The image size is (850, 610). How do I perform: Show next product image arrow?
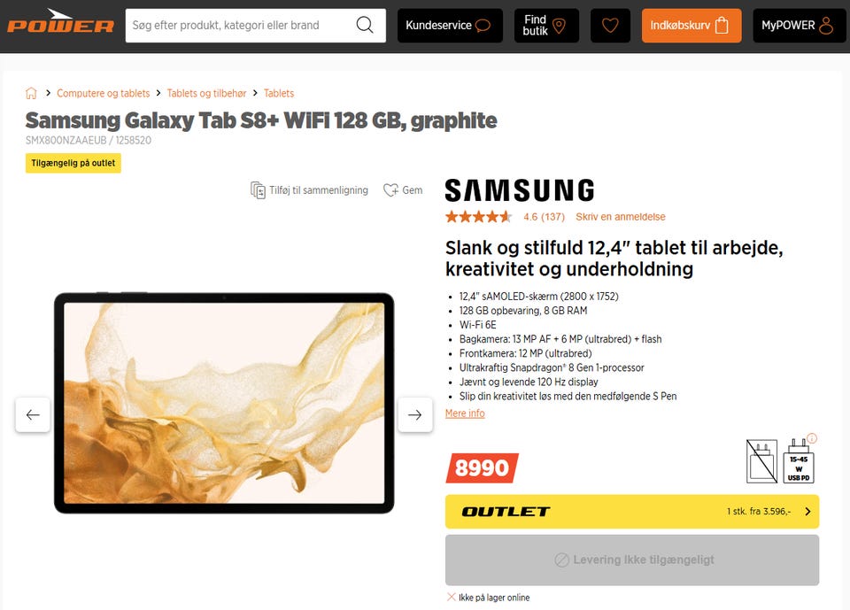[x=414, y=415]
